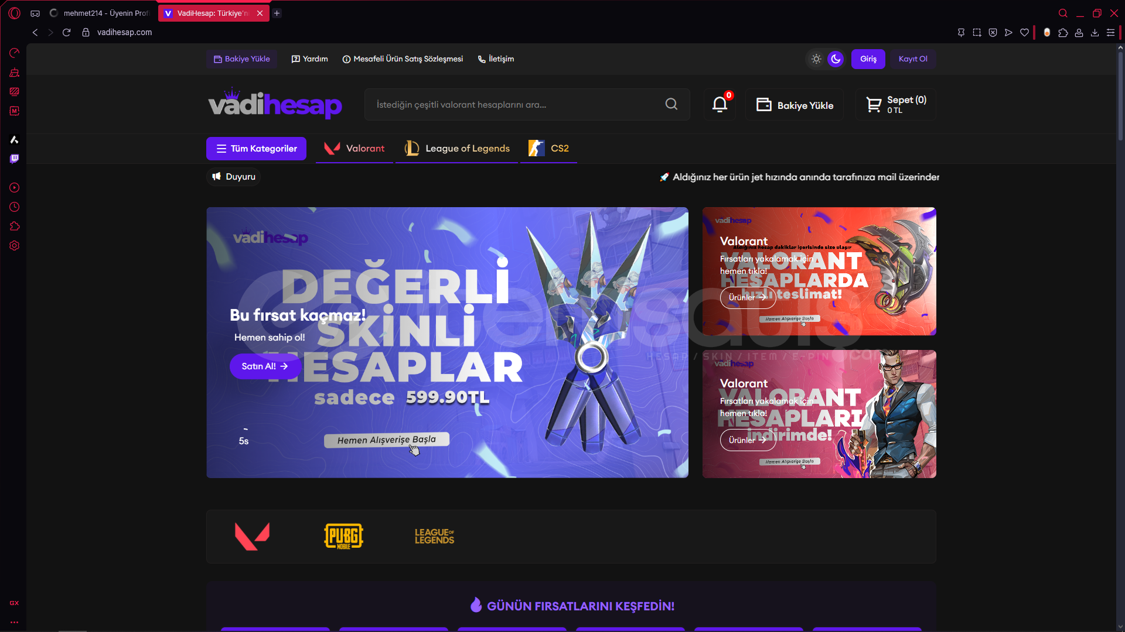Open History clock icon in sidebar

15,207
